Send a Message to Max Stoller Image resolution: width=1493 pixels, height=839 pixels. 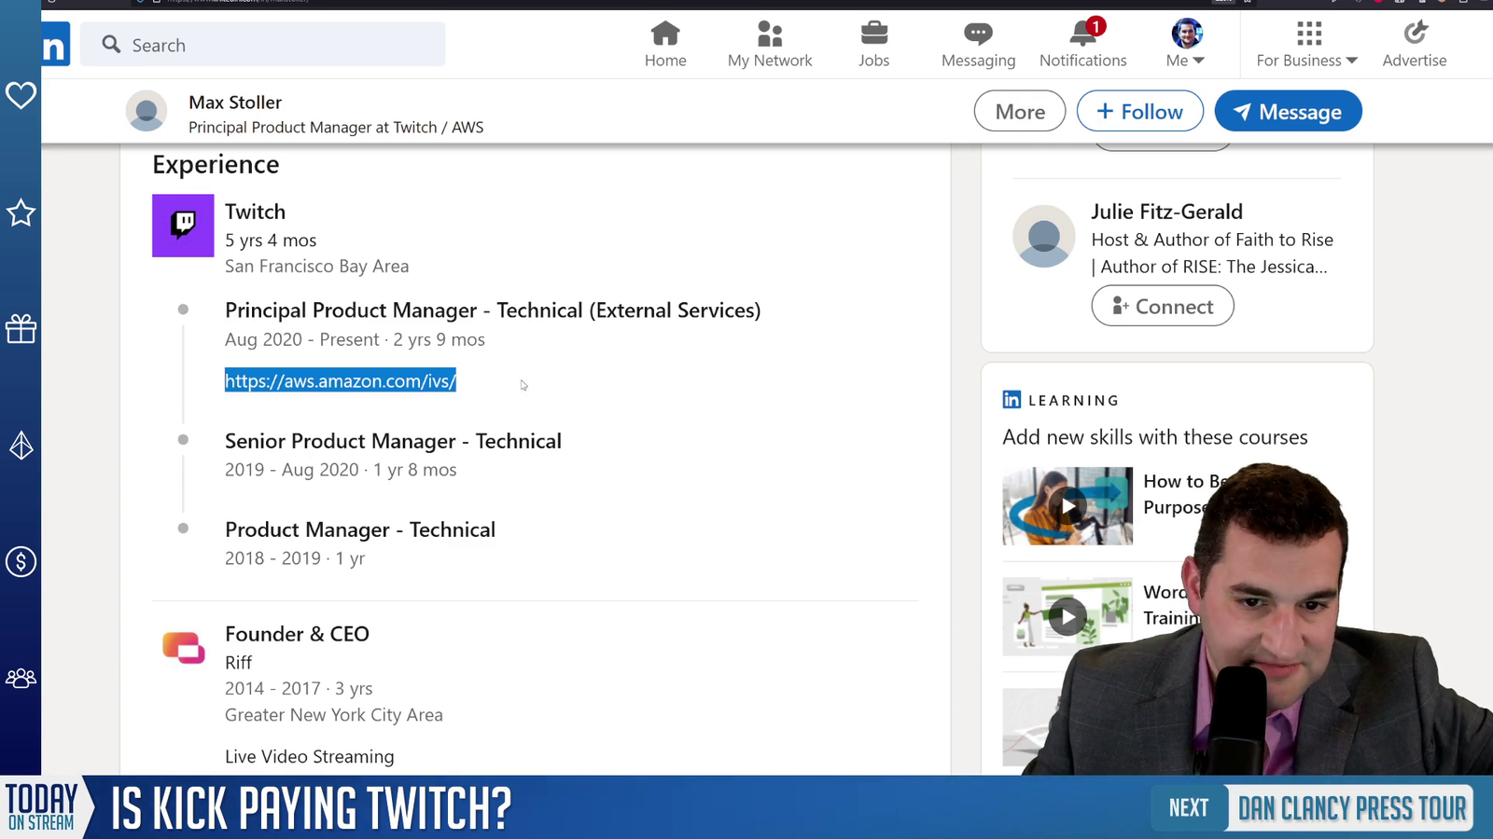coord(1288,111)
